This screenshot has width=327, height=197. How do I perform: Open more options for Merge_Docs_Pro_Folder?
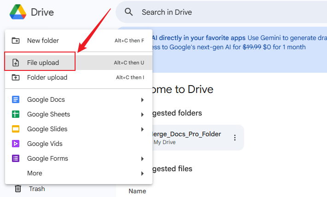coord(235,138)
